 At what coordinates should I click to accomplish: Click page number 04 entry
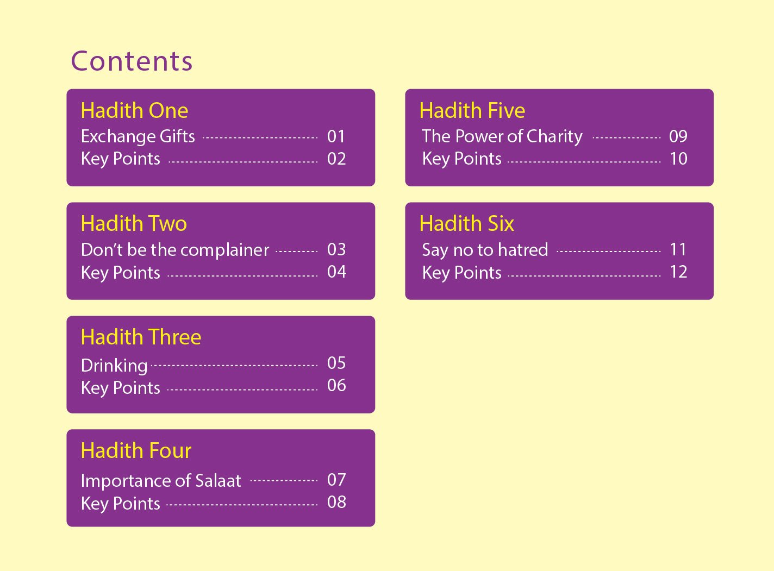(336, 272)
